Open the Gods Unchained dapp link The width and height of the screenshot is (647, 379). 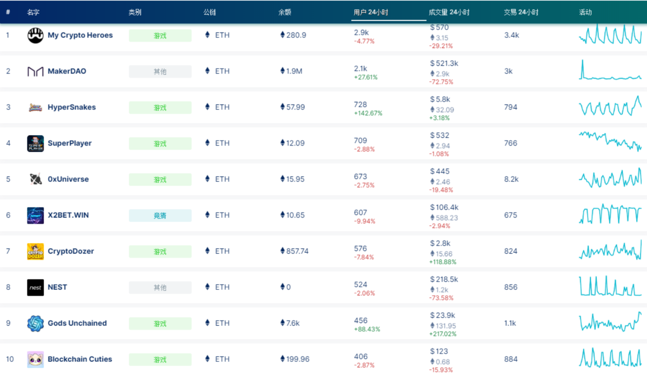[77, 323]
